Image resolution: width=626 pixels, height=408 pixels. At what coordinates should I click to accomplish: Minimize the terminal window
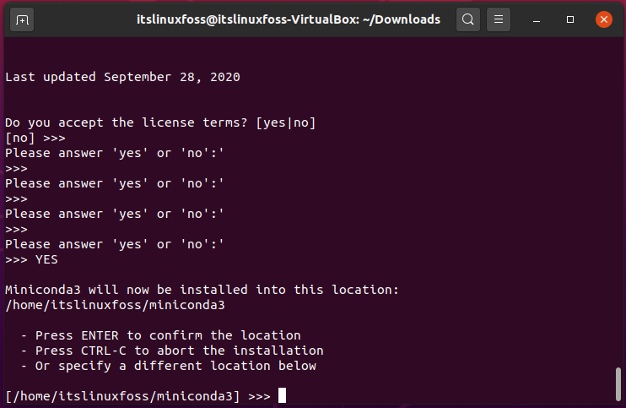[537, 19]
